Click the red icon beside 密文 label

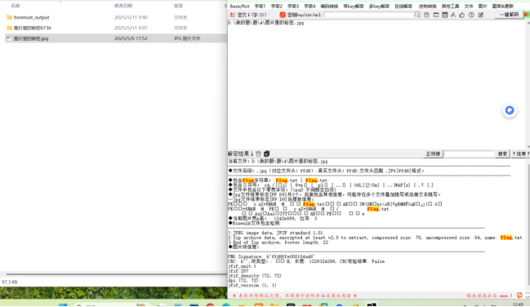tap(232, 15)
